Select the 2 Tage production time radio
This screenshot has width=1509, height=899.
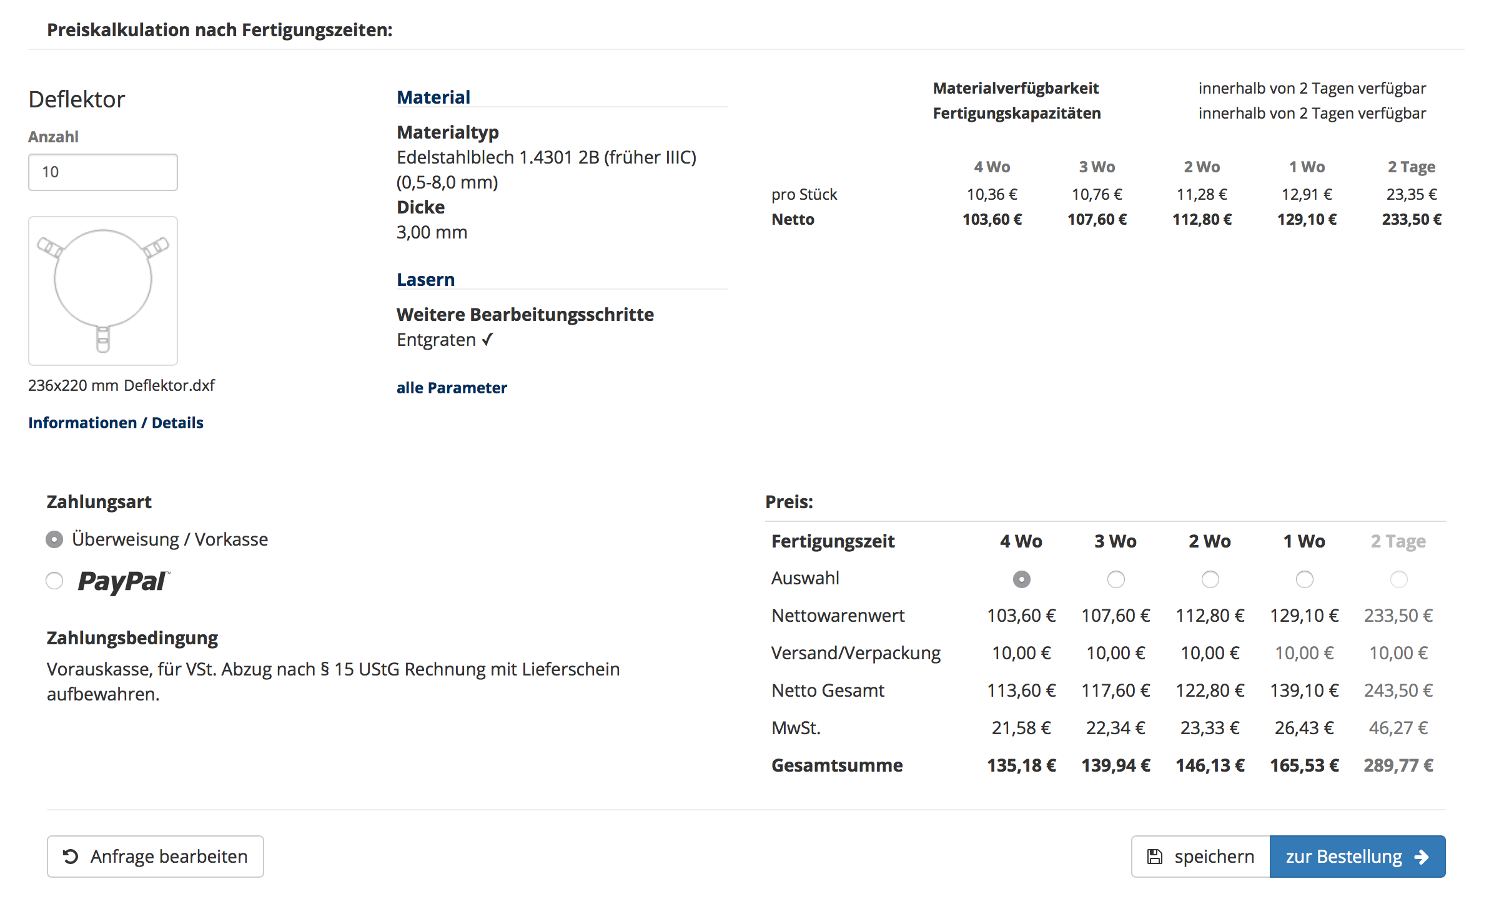point(1398,579)
